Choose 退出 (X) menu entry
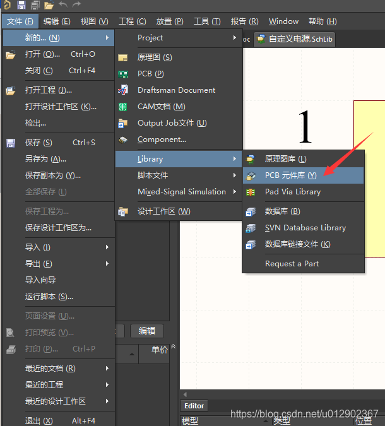The image size is (385, 426). coord(59,420)
